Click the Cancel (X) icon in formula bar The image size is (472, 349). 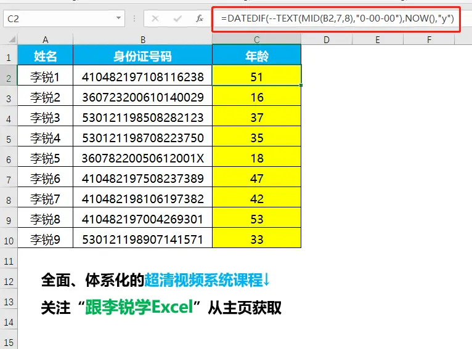(x=155, y=18)
